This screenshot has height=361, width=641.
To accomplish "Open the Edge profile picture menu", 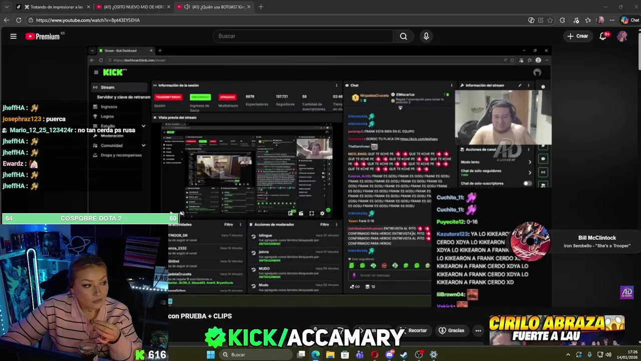I will click(600, 20).
